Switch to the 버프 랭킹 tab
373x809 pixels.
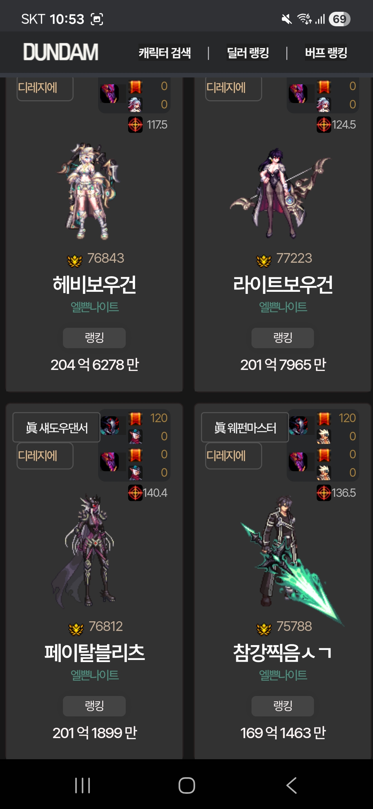(326, 53)
